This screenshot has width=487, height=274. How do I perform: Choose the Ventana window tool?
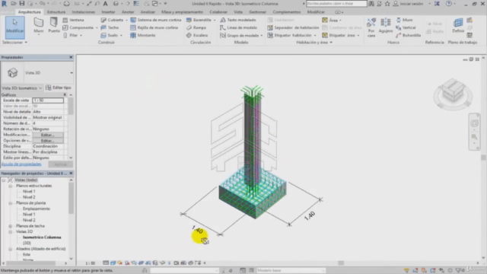[73, 20]
